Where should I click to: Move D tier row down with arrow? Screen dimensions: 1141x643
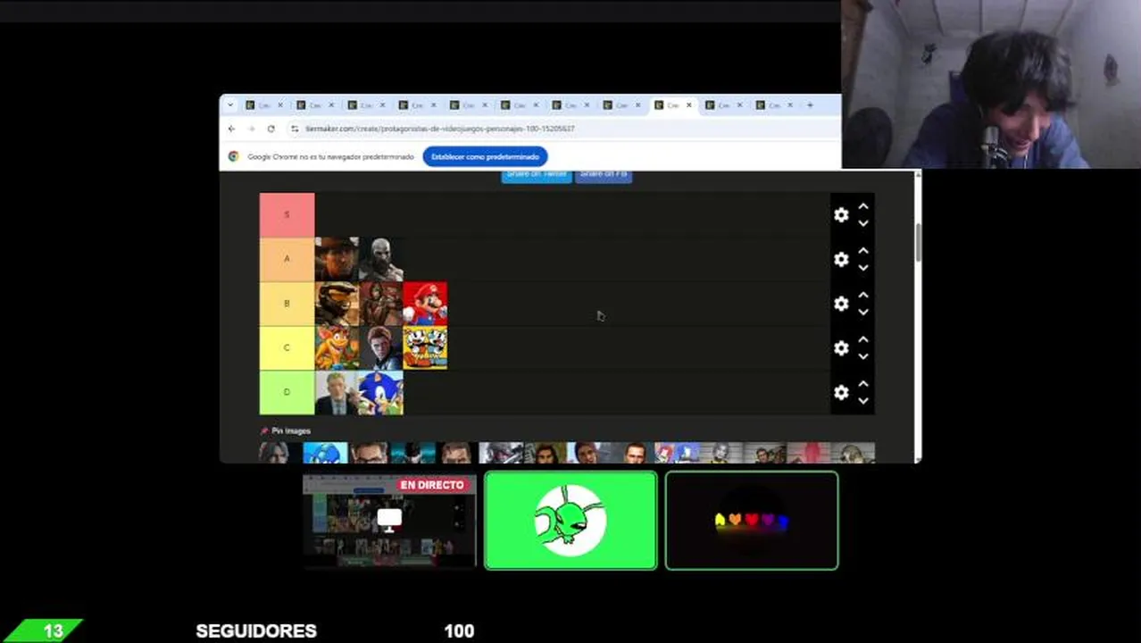863,402
